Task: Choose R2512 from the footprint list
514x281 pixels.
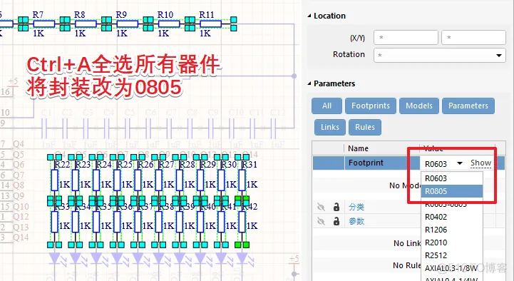Action: (x=452, y=255)
